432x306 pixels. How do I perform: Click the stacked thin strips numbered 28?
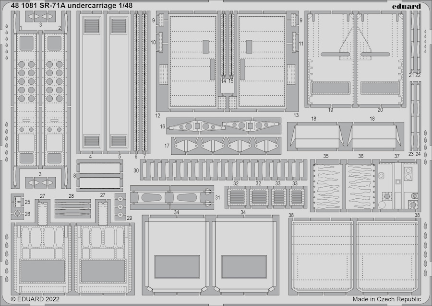click(x=72, y=208)
